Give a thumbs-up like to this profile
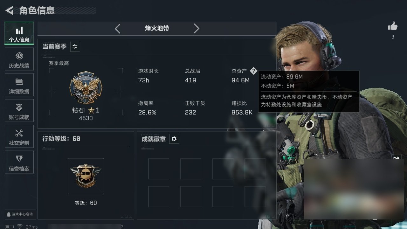 tap(393, 26)
